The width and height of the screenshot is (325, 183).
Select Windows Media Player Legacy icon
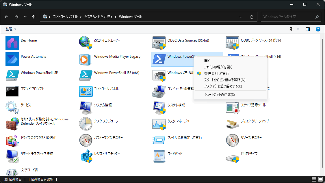pos(86,60)
